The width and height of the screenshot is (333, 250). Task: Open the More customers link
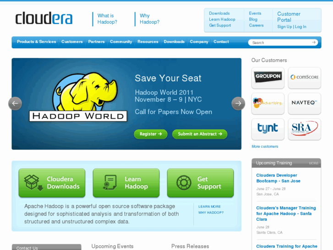point(265,146)
